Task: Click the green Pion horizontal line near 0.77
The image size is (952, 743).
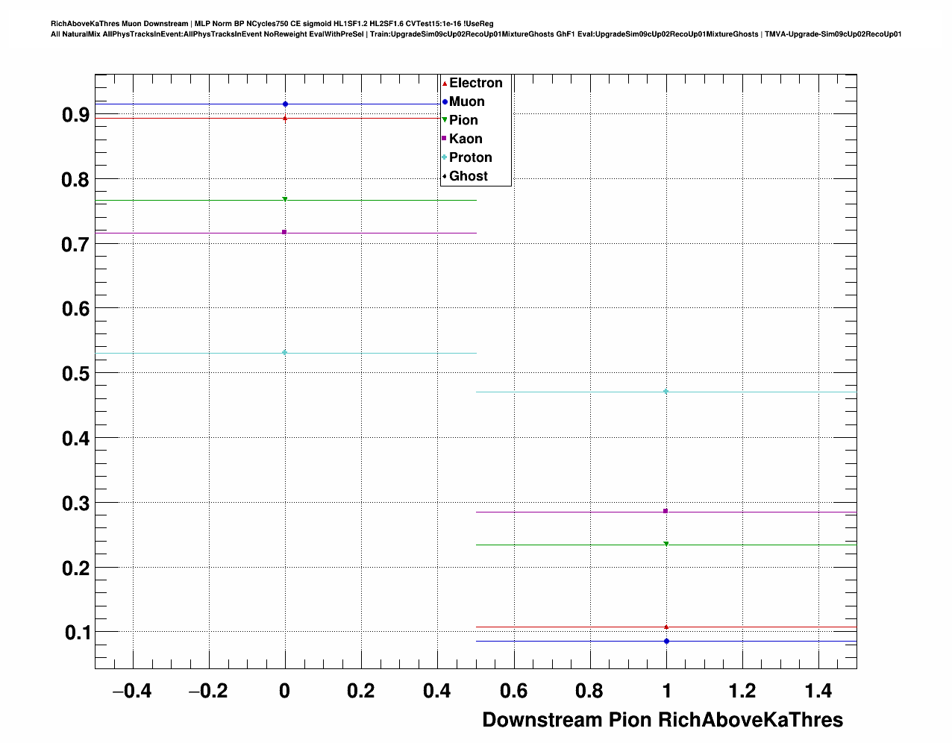Action: pyautogui.click(x=187, y=200)
